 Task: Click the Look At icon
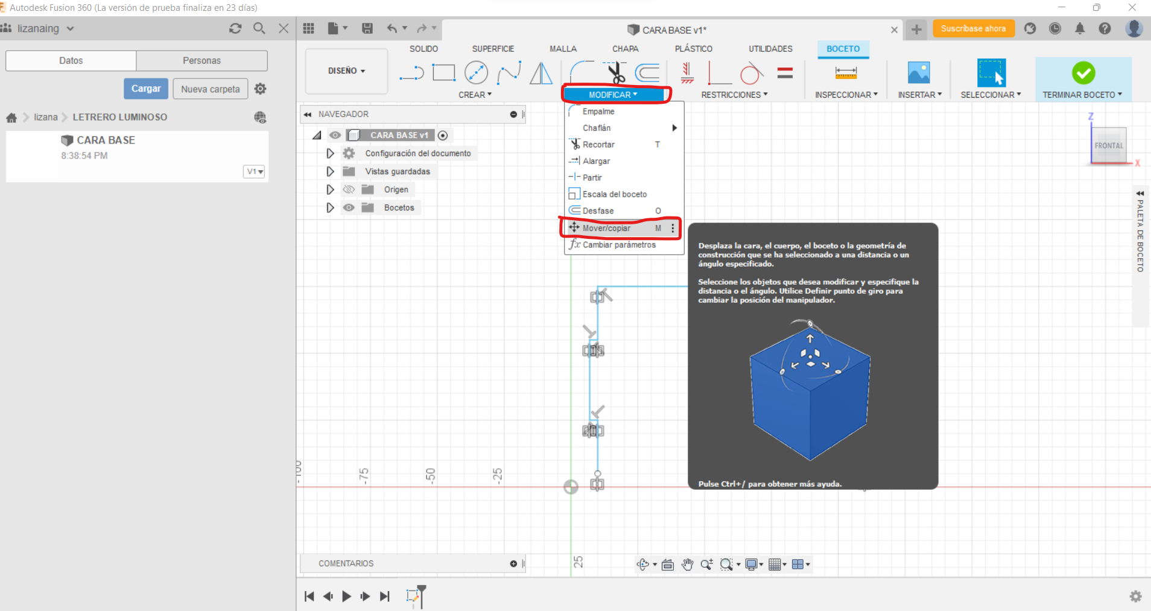[x=667, y=565]
